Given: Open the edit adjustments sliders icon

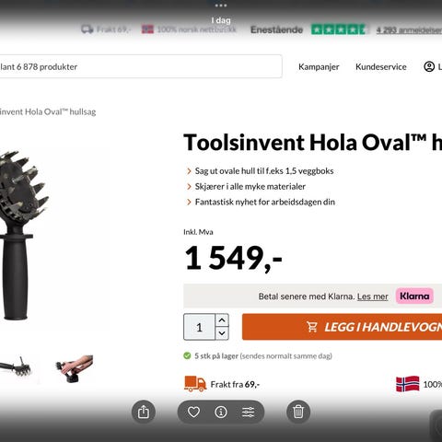Looking at the screenshot, I should pyautogui.click(x=248, y=412).
